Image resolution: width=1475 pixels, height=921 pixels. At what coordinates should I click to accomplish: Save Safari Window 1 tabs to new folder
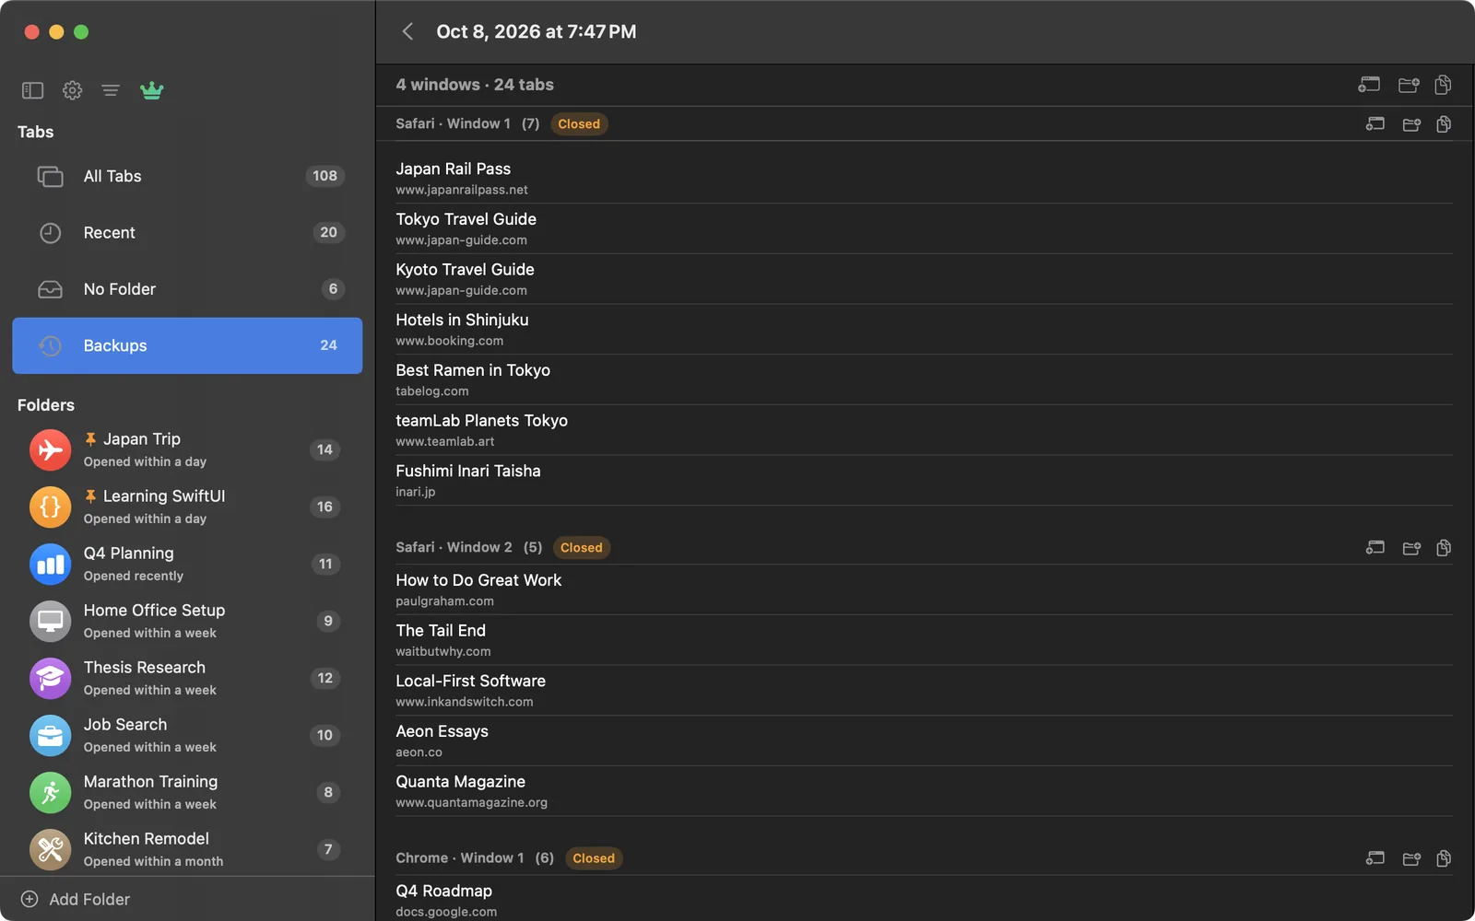(1411, 123)
